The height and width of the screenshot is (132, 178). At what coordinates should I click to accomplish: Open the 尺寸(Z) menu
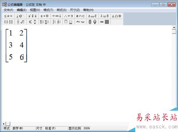tap(75, 10)
